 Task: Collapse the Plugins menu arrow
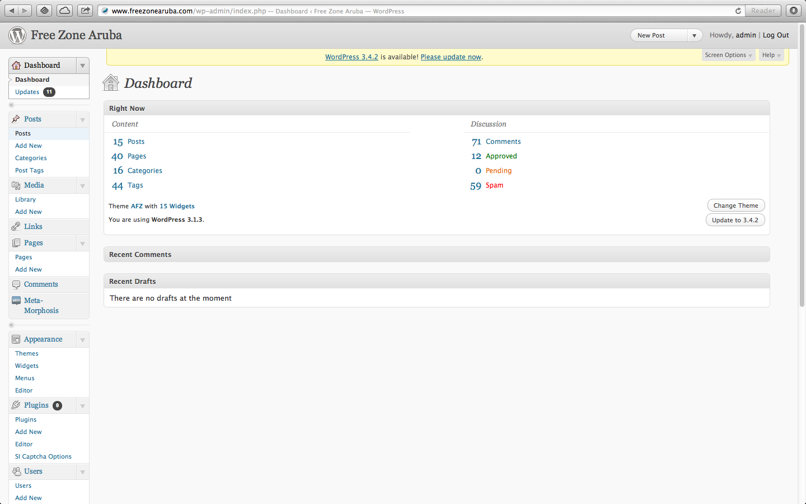83,405
